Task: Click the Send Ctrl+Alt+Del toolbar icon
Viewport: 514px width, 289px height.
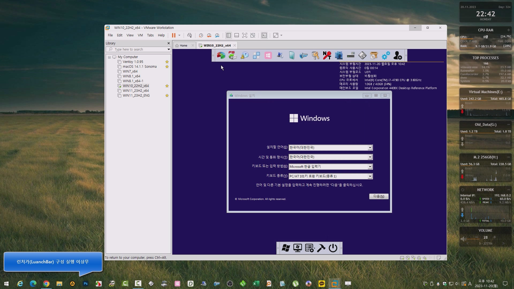Action: tap(190, 35)
